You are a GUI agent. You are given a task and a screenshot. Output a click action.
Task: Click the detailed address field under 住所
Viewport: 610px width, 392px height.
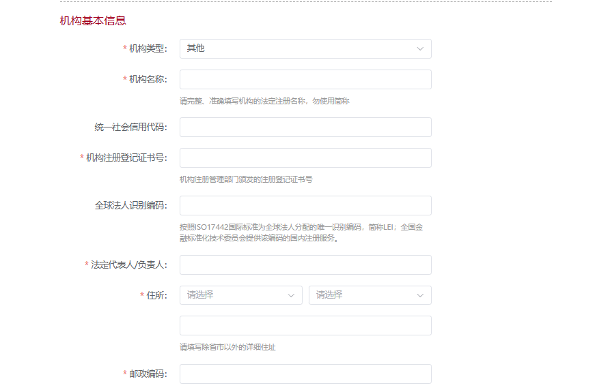point(305,325)
